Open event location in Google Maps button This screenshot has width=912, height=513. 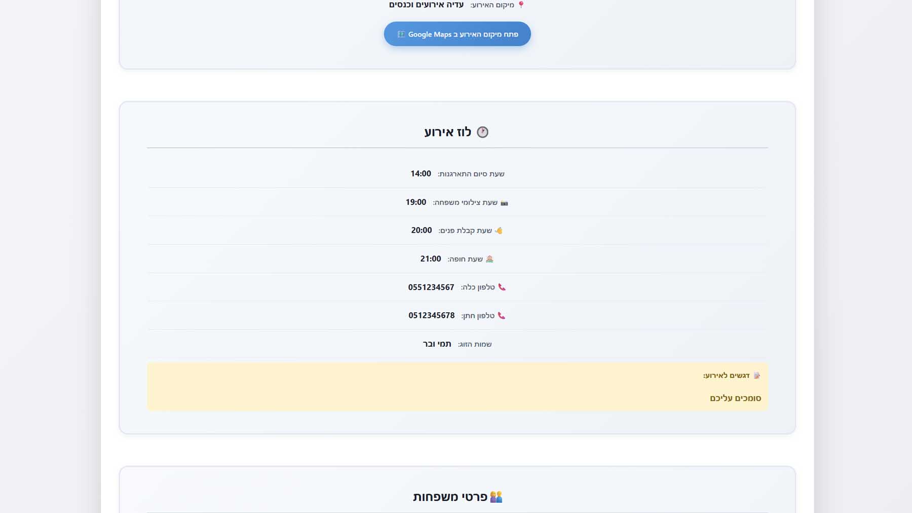(x=457, y=34)
